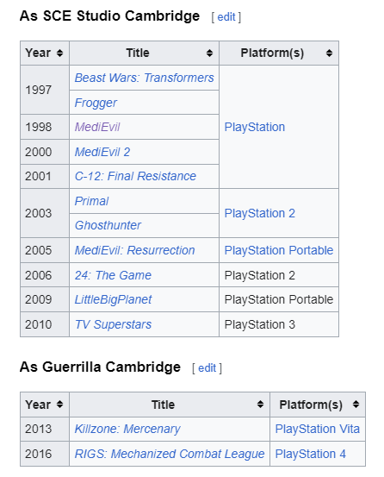Screen dimensions: 384x477
Task: Go to Killzone: Mercenary page
Action: tap(127, 429)
